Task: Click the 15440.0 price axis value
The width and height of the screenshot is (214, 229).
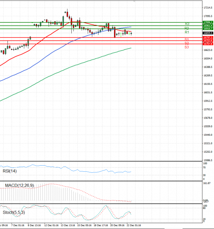Action: pos(208,135)
